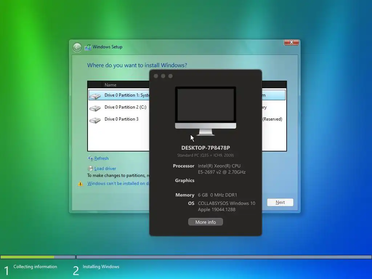Click the Installing Windows step label
Screen dimensions: 372x279
point(101,267)
